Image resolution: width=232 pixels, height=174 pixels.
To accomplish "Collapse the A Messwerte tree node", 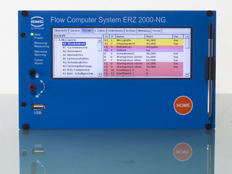I will point(56,40).
